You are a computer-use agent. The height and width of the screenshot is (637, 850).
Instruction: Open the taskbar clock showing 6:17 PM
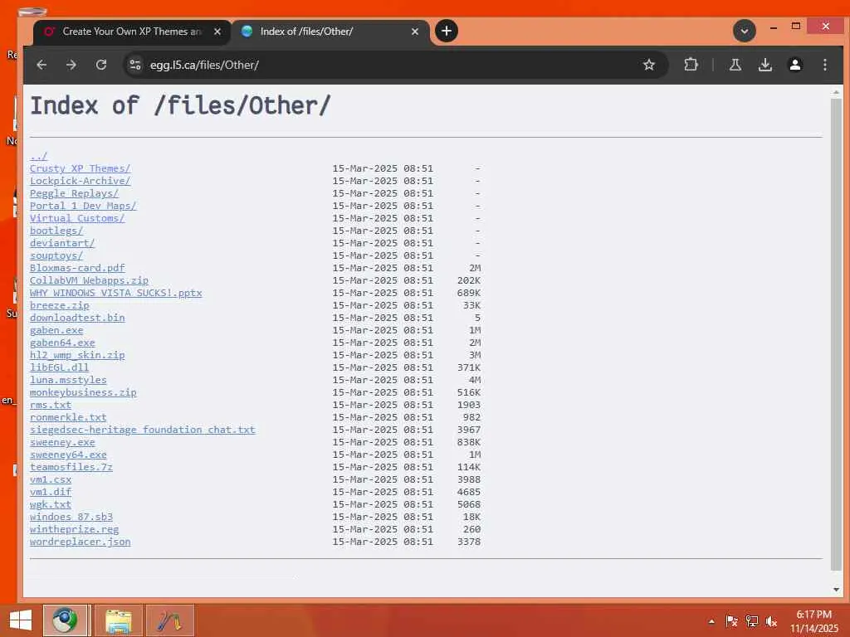pyautogui.click(x=813, y=621)
